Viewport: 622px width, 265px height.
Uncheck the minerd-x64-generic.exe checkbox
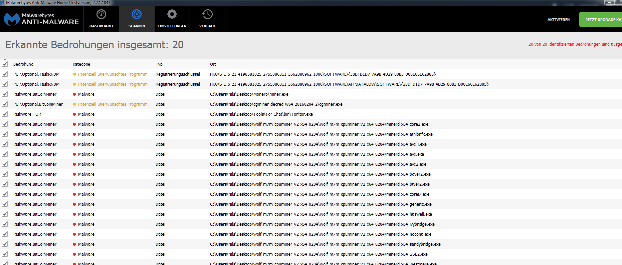pyautogui.click(x=5, y=204)
